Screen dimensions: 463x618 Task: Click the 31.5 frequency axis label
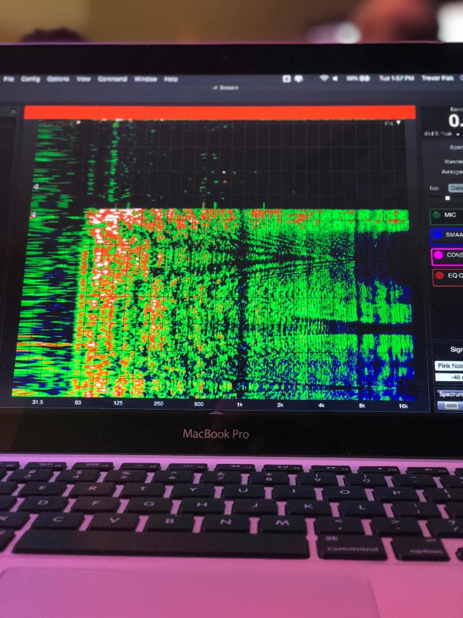coord(38,402)
